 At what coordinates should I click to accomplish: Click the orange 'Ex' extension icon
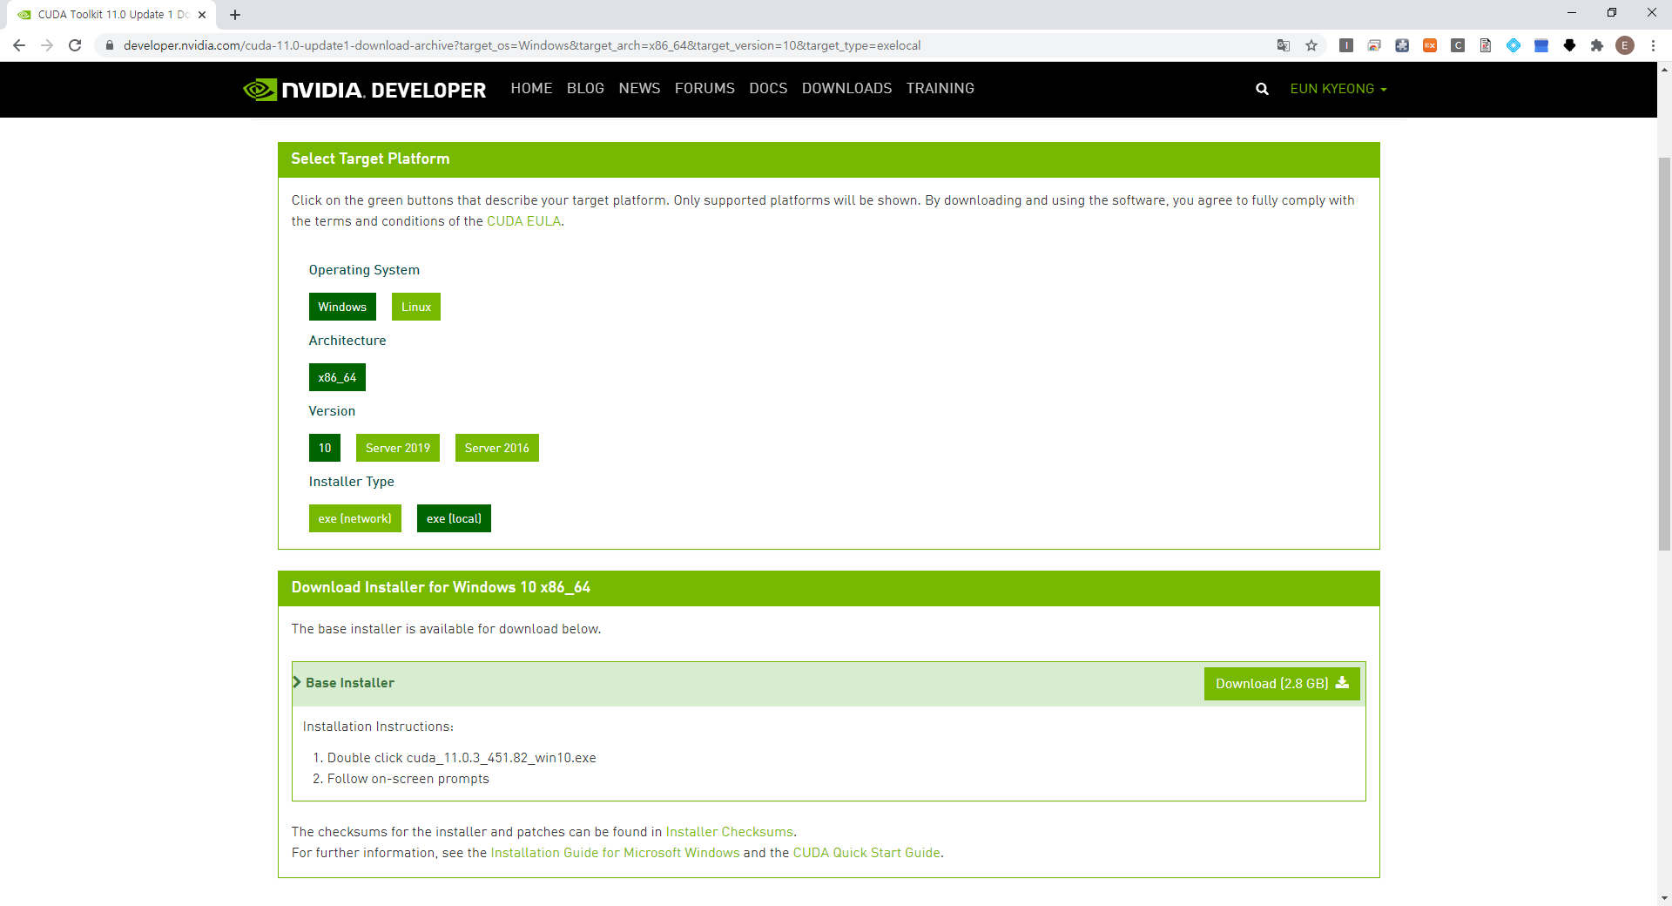coord(1430,45)
